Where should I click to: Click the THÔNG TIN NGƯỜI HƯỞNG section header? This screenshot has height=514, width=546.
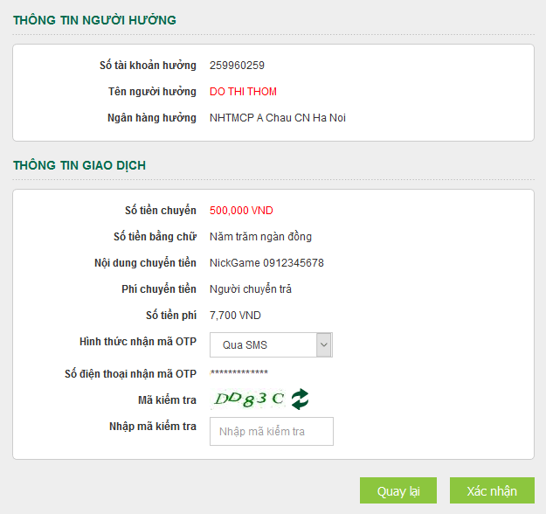tap(94, 19)
